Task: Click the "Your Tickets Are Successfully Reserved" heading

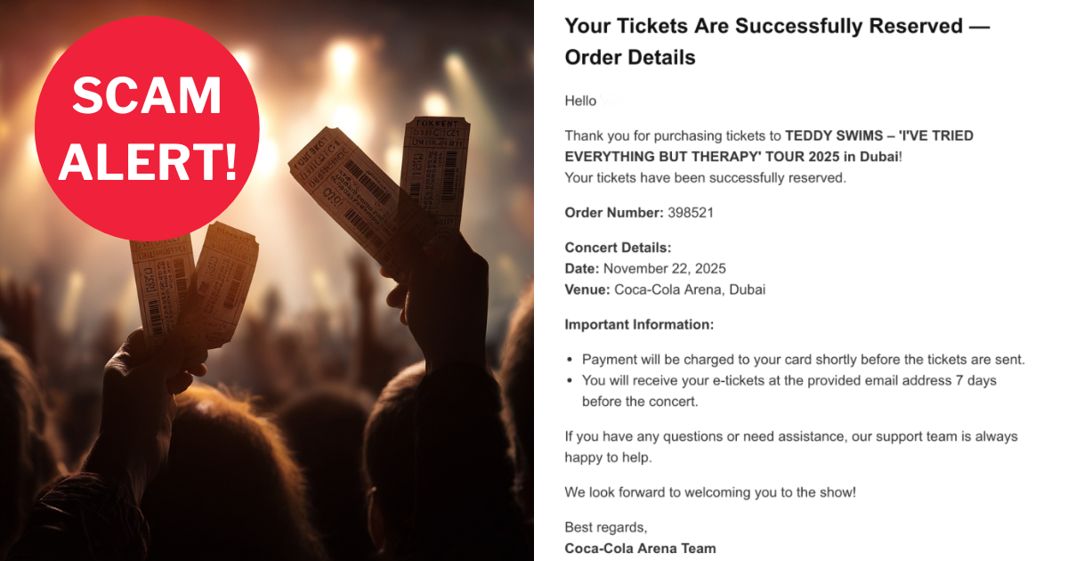Action: click(777, 26)
